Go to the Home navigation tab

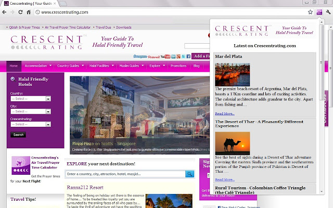click(x=14, y=66)
